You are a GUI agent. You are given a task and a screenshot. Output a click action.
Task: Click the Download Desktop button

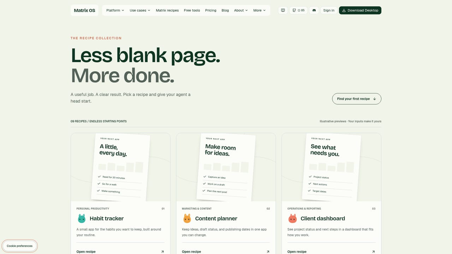360,10
